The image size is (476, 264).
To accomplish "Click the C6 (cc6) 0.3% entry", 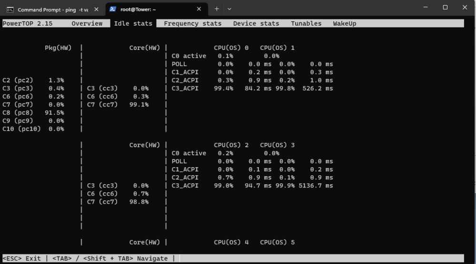I will click(x=118, y=96).
